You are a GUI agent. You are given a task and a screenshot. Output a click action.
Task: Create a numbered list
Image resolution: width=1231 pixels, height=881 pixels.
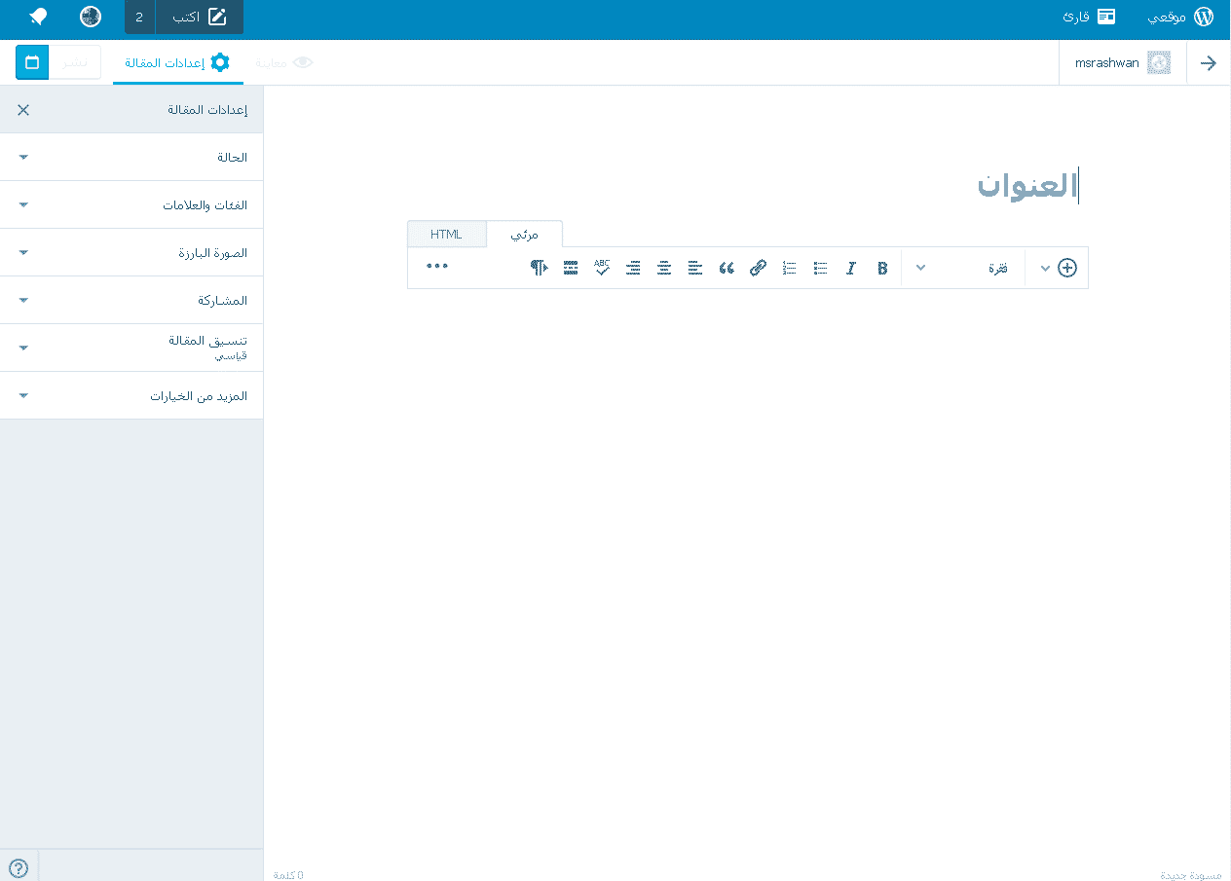tap(789, 267)
